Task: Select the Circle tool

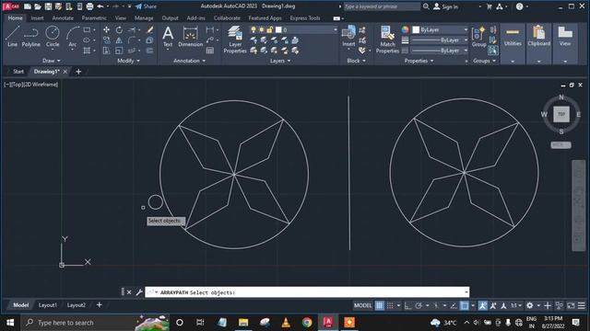Action: click(x=53, y=37)
